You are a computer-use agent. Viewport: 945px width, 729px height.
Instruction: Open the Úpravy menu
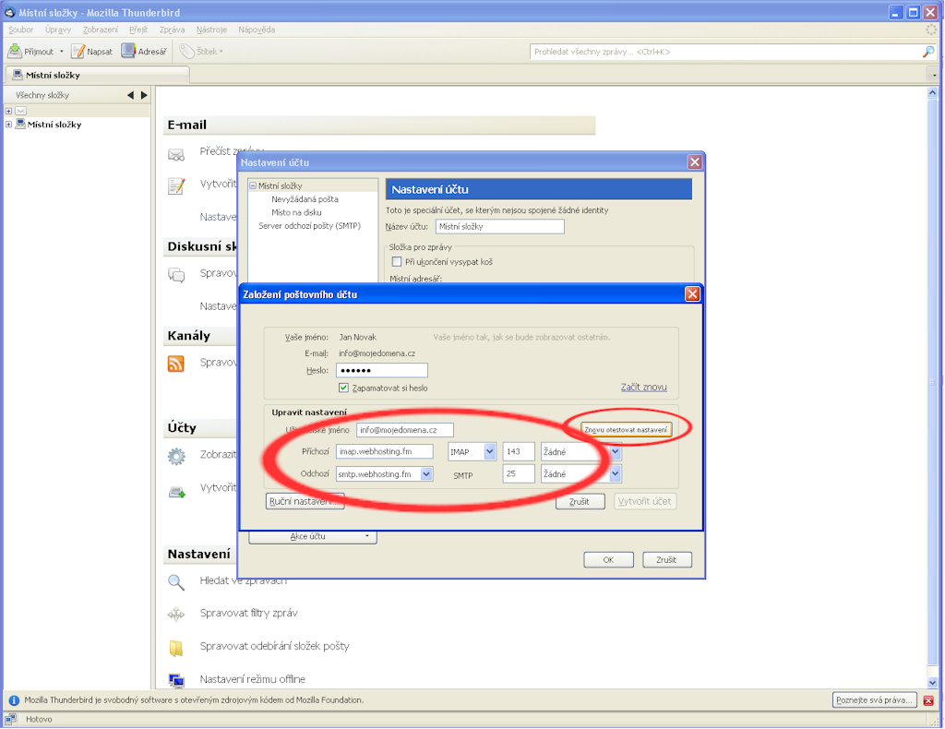pyautogui.click(x=58, y=30)
